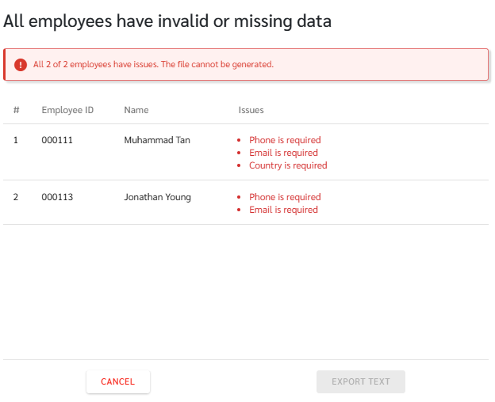
Task: Click Jonathan Young's Phone is required issue
Action: (x=285, y=197)
